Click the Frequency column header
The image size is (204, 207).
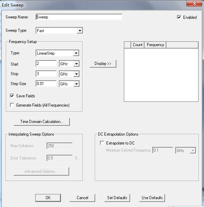(x=155, y=45)
